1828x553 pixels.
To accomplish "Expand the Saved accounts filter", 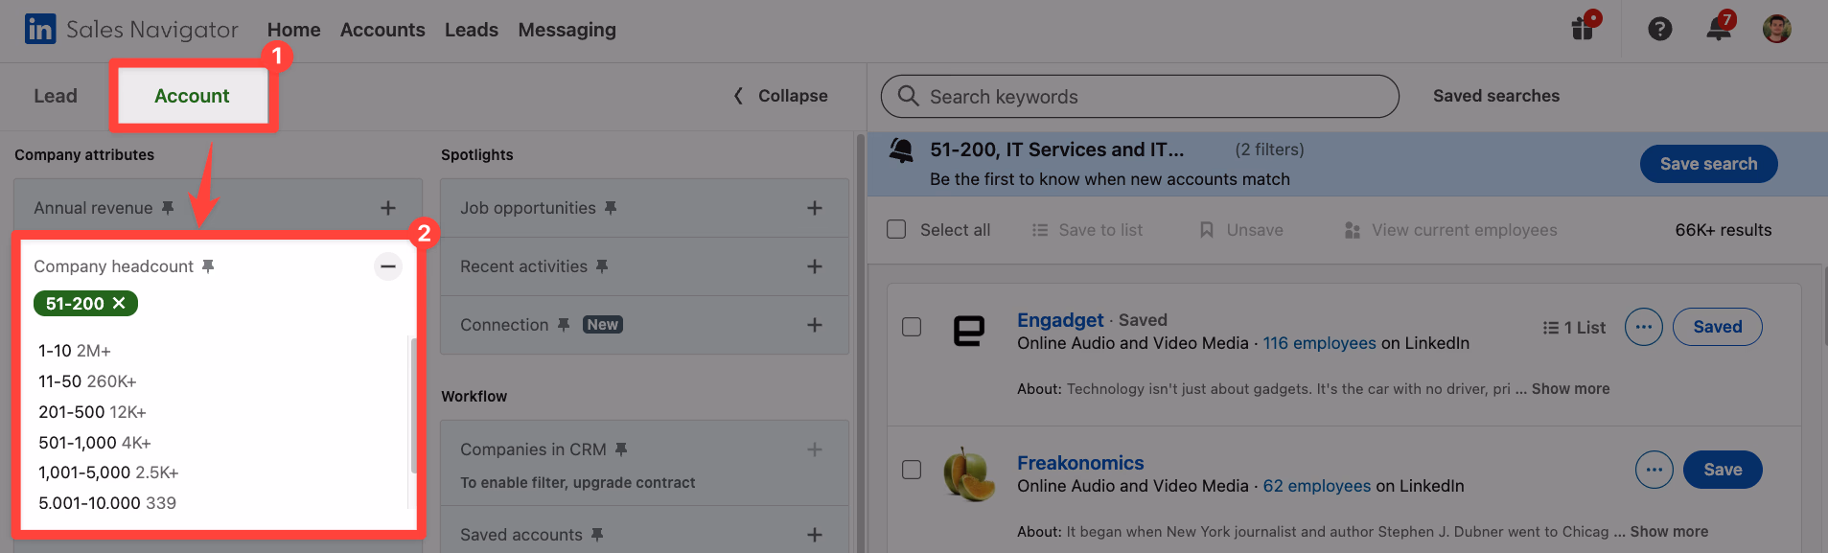I will [815, 535].
